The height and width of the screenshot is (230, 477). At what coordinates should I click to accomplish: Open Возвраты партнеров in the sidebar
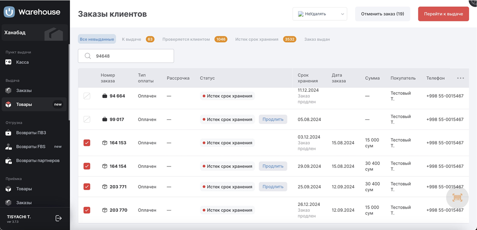tap(38, 161)
